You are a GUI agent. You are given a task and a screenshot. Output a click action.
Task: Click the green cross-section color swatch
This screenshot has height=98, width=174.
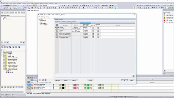(x=165, y=19)
